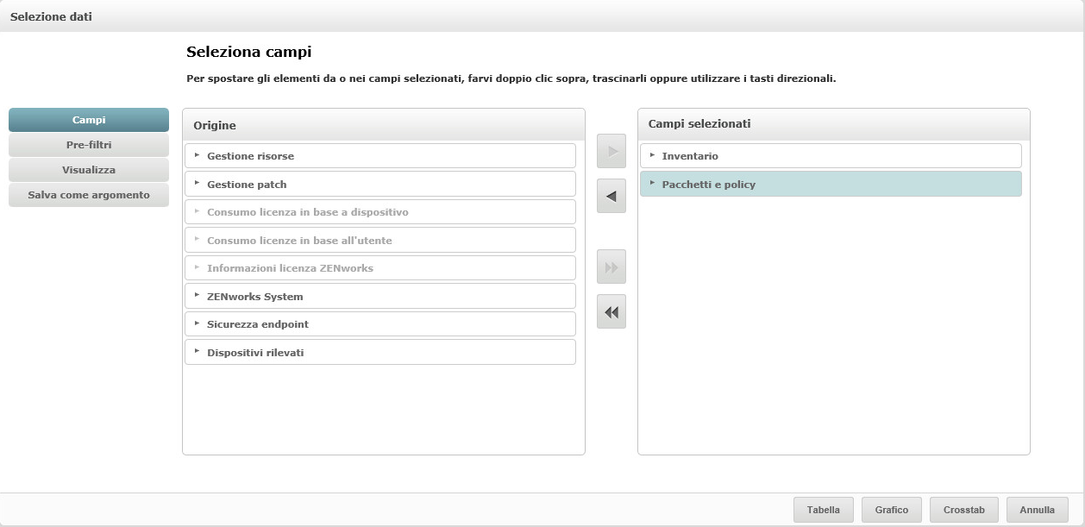
Task: Click the single left arrow remove button
Action: click(611, 197)
